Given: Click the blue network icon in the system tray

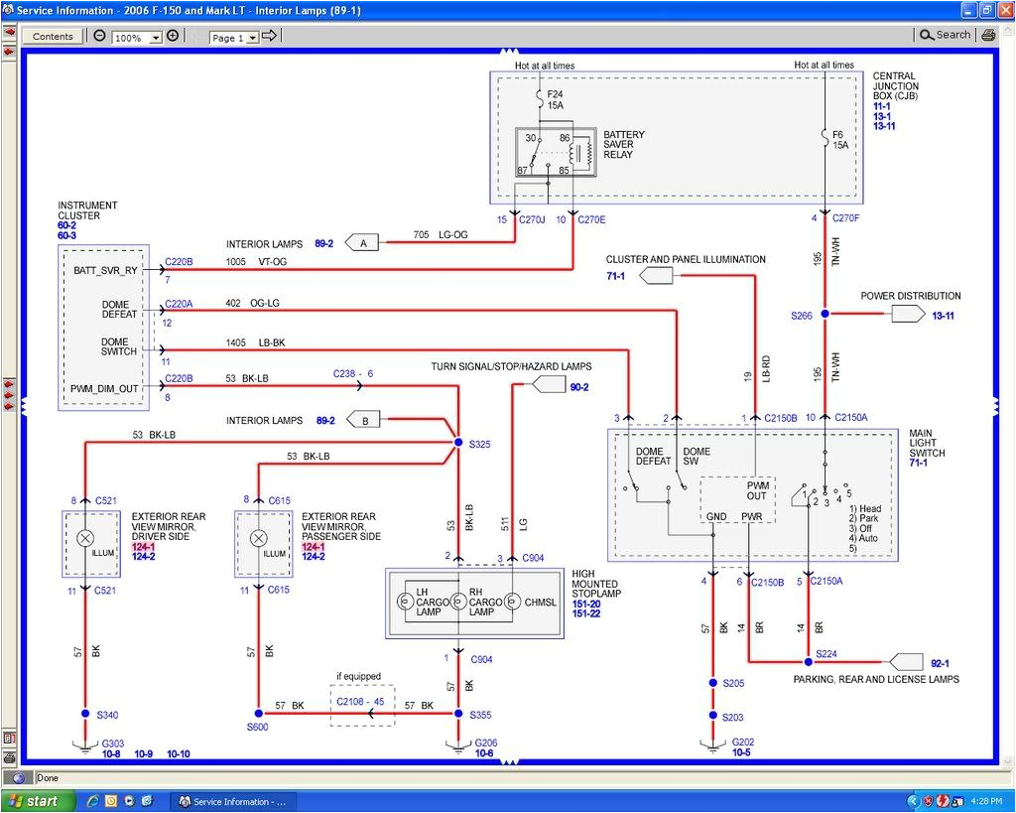Looking at the screenshot, I should click(x=956, y=801).
